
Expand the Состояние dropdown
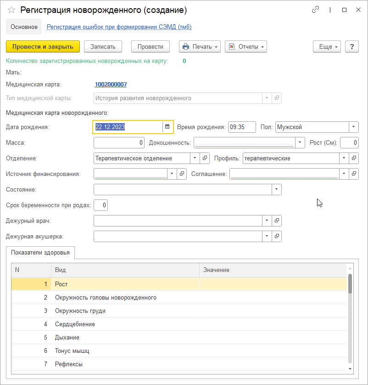pyautogui.click(x=277, y=189)
